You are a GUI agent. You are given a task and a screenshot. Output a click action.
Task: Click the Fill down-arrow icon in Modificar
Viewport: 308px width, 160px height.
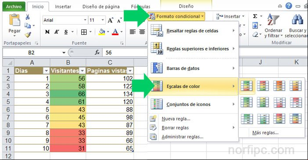[255, 25]
